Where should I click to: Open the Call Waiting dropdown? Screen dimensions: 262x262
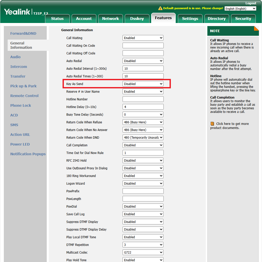[x=143, y=38]
